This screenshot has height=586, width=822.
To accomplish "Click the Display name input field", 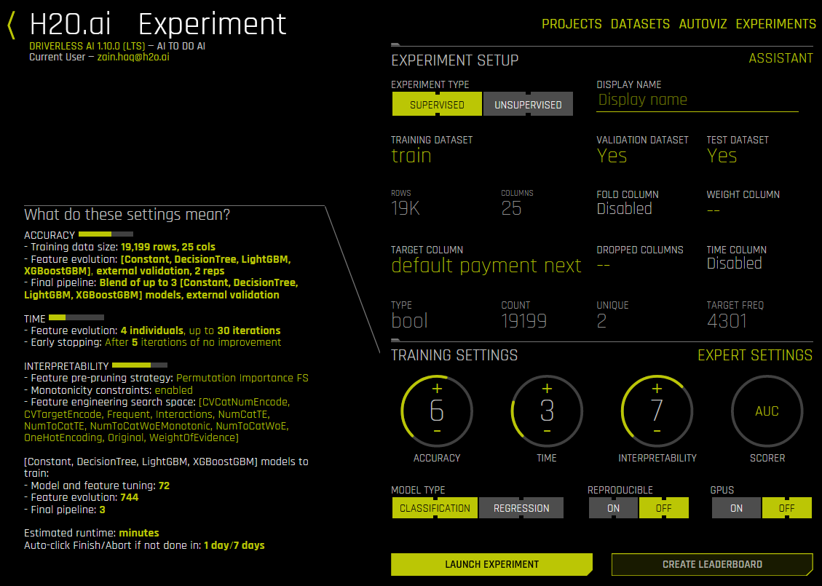I will click(697, 100).
